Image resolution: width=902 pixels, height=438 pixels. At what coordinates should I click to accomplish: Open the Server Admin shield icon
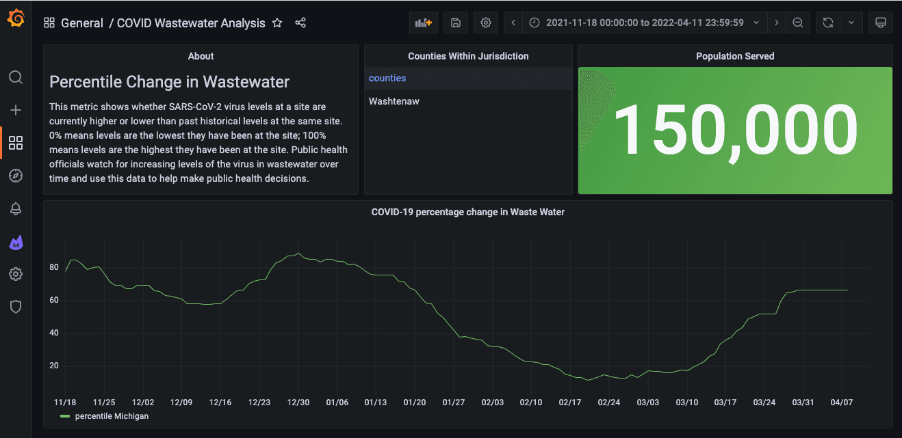(16, 307)
